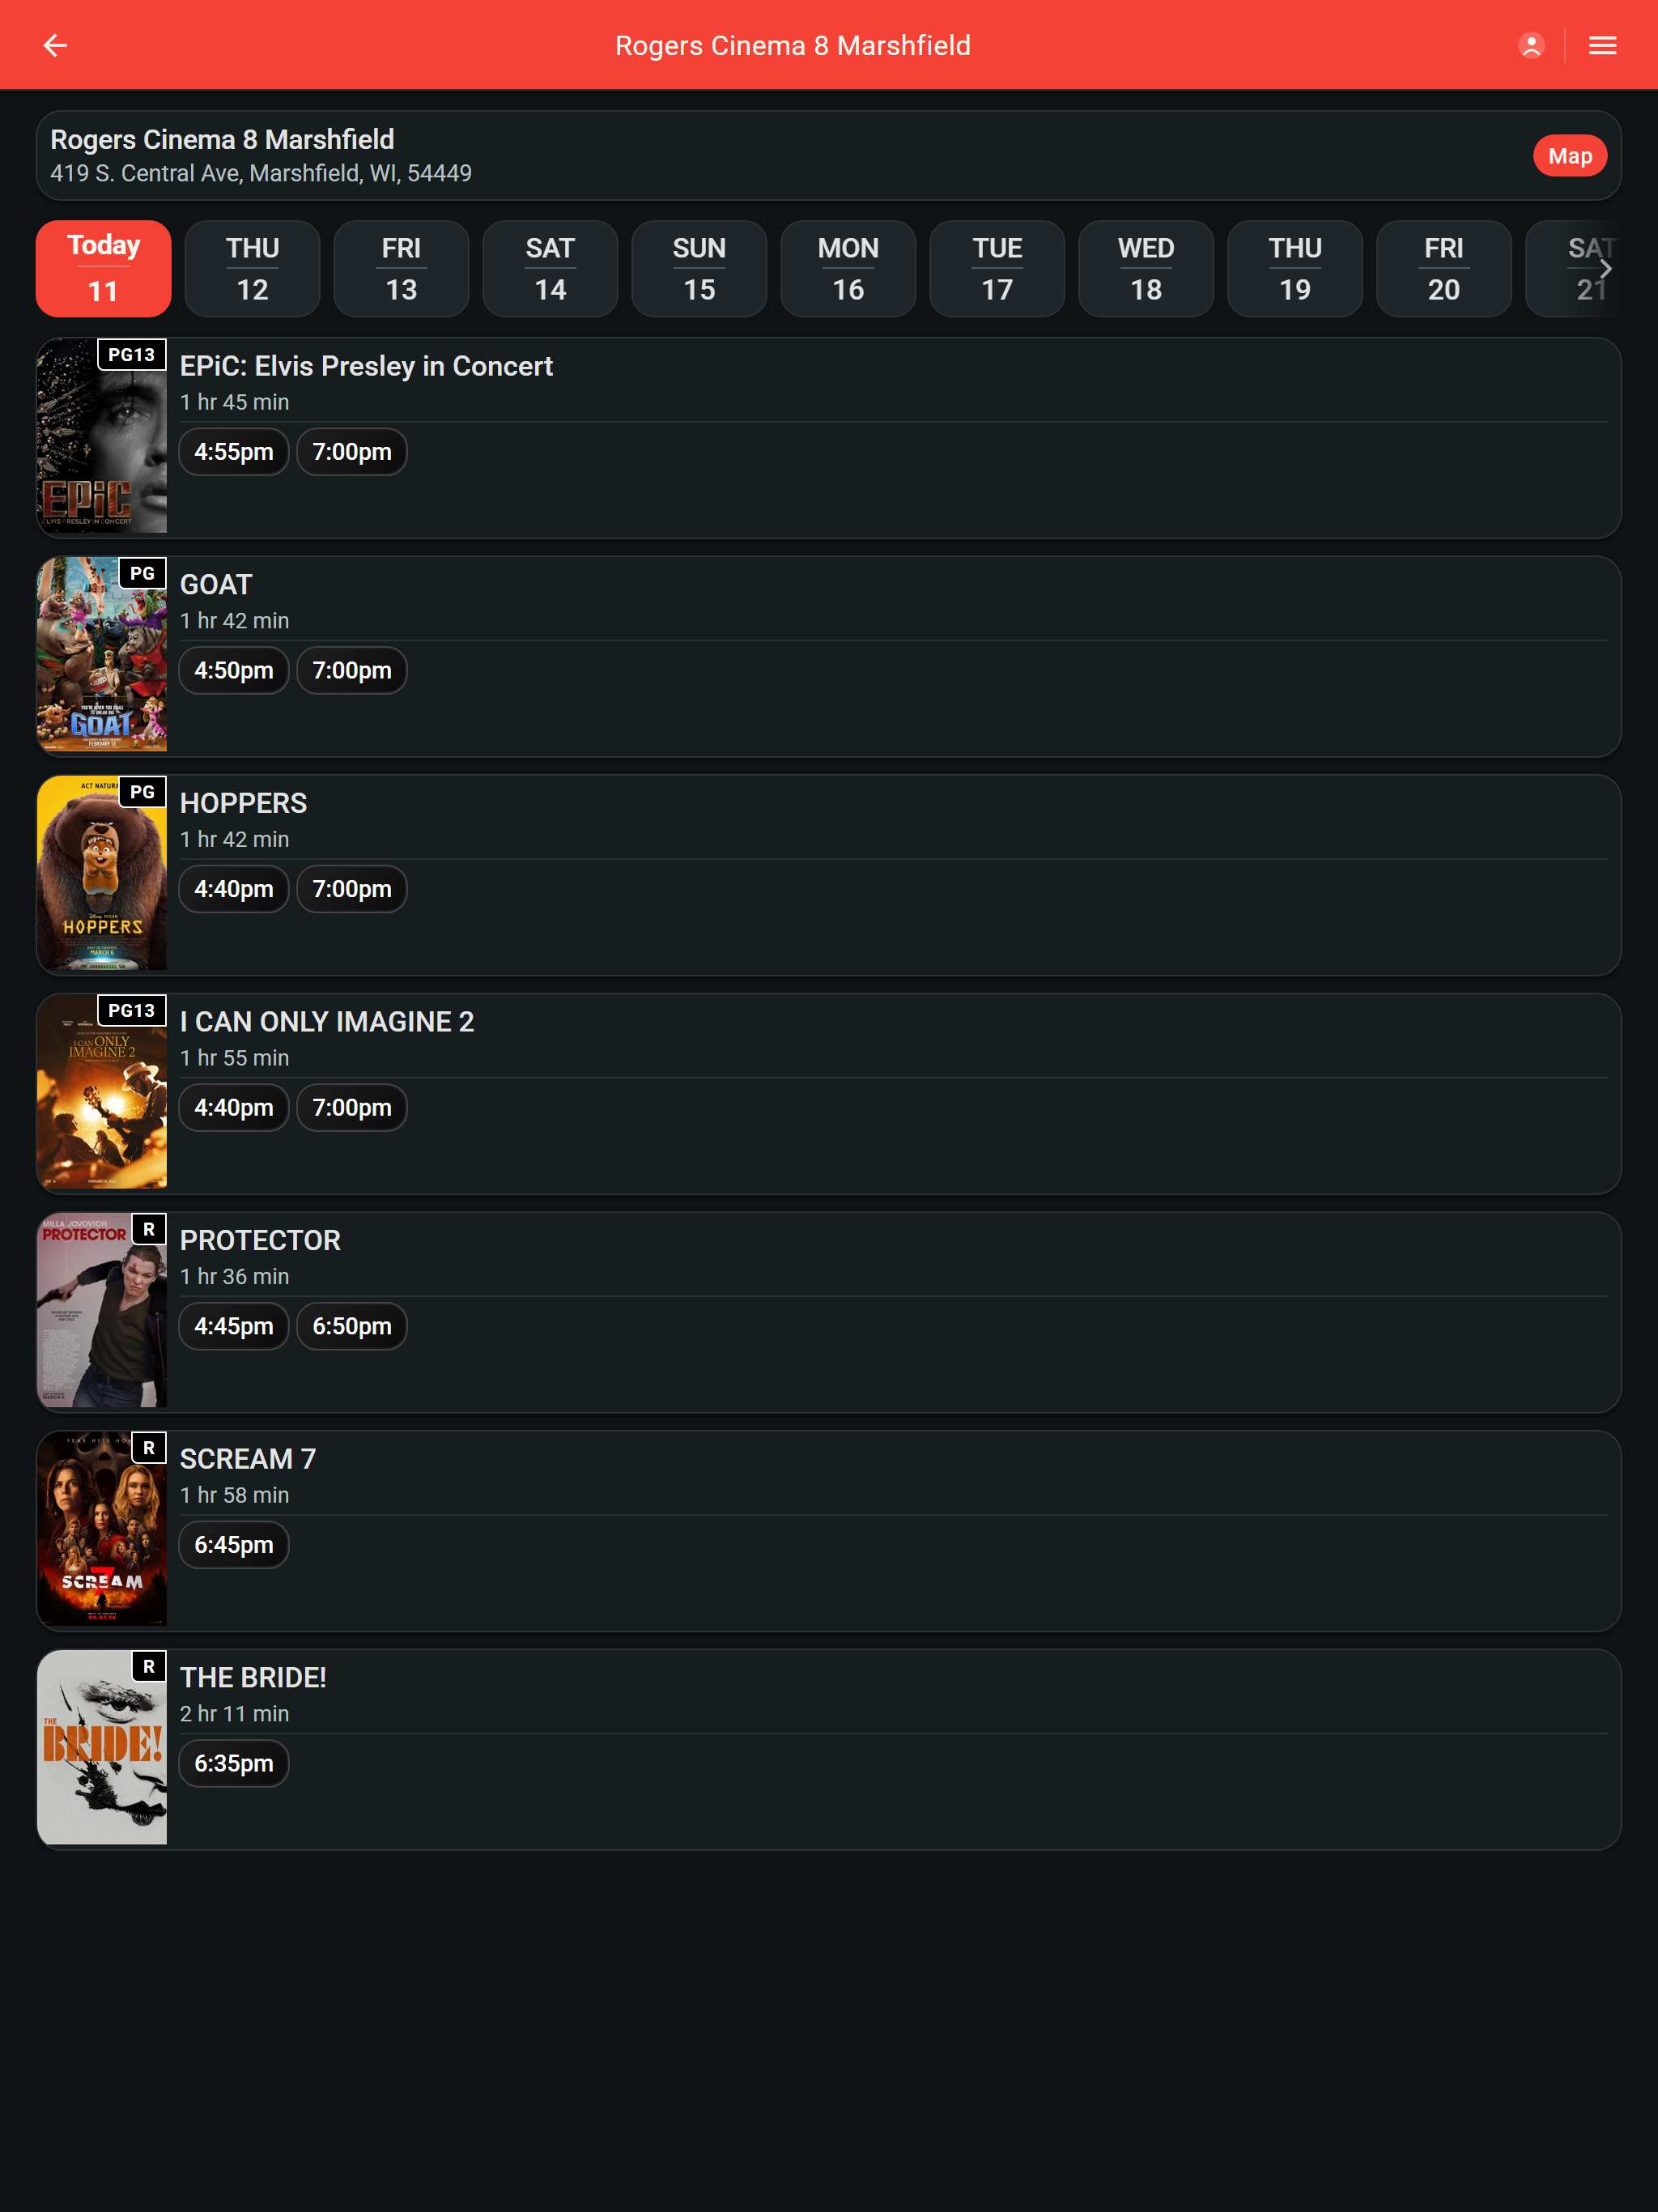This screenshot has height=2212, width=1658.
Task: Go back using the arrow icon
Action: 55,45
